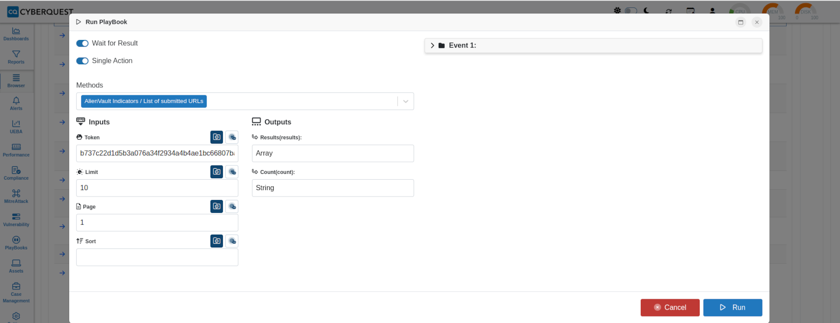The width and height of the screenshot is (840, 323).
Task: Focus the Token input field
Action: click(157, 153)
